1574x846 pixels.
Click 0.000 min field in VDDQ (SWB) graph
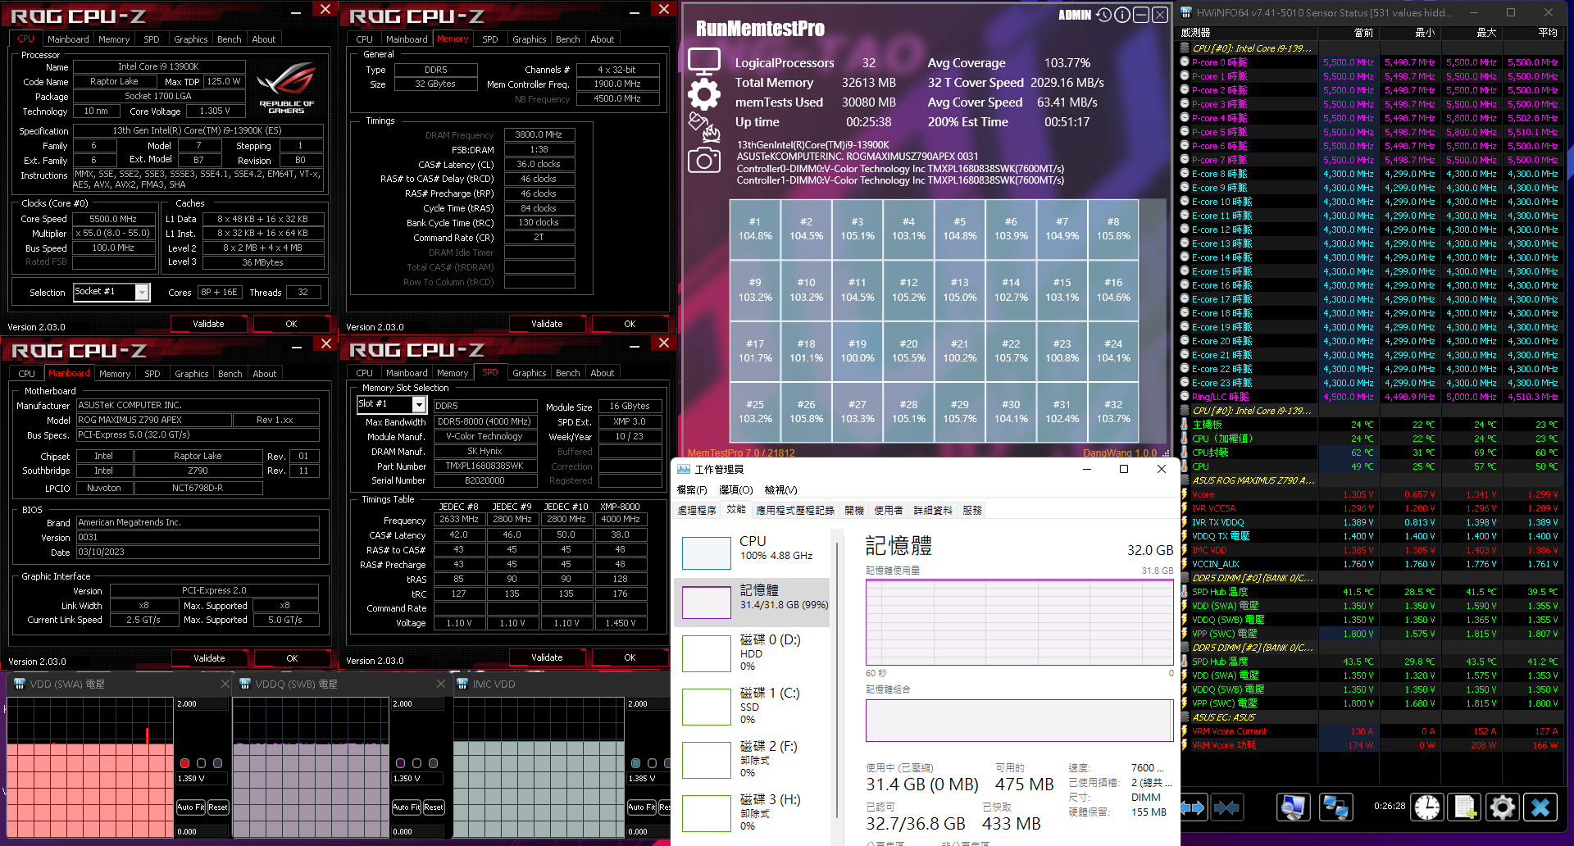tap(418, 831)
